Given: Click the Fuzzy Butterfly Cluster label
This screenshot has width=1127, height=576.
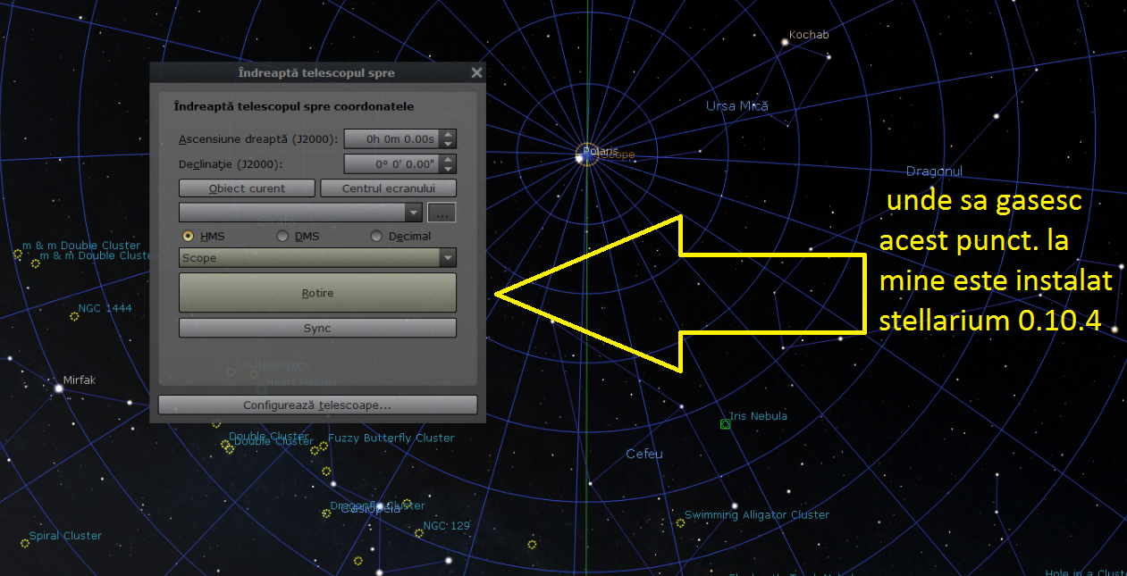Looking at the screenshot, I should pyautogui.click(x=391, y=438).
